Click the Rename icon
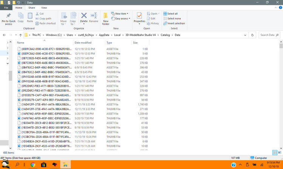283x169 pixels. point(94,18)
